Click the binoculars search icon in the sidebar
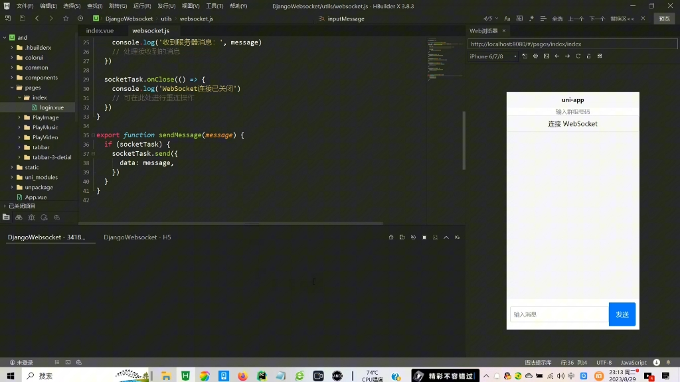Image resolution: width=680 pixels, height=382 pixels. pos(19,218)
